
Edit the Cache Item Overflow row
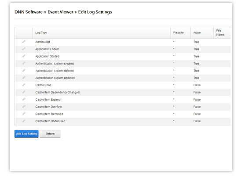click(x=24, y=106)
